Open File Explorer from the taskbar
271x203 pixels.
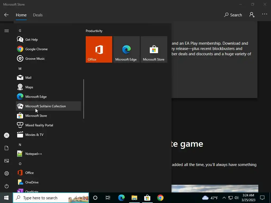134,198
